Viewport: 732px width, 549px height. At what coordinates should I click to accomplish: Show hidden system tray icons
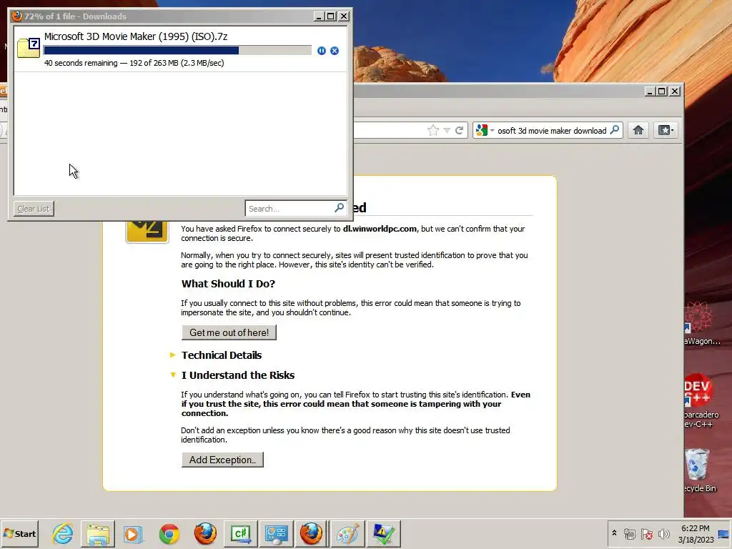pyautogui.click(x=614, y=533)
